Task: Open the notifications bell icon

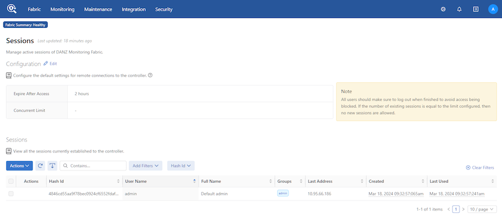Action: (460, 9)
